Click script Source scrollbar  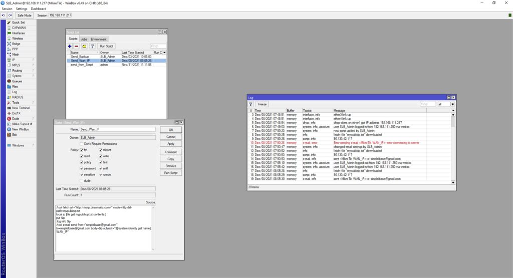[x=153, y=228]
